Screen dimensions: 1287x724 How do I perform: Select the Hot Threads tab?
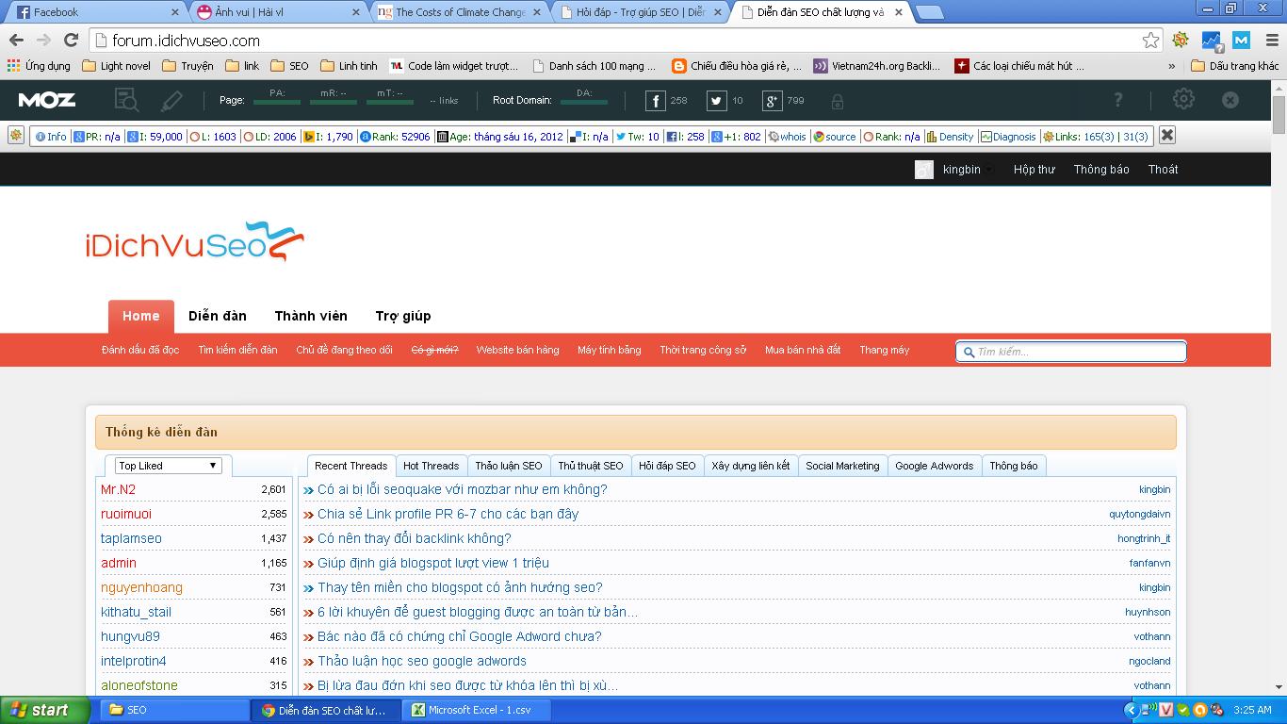click(432, 466)
